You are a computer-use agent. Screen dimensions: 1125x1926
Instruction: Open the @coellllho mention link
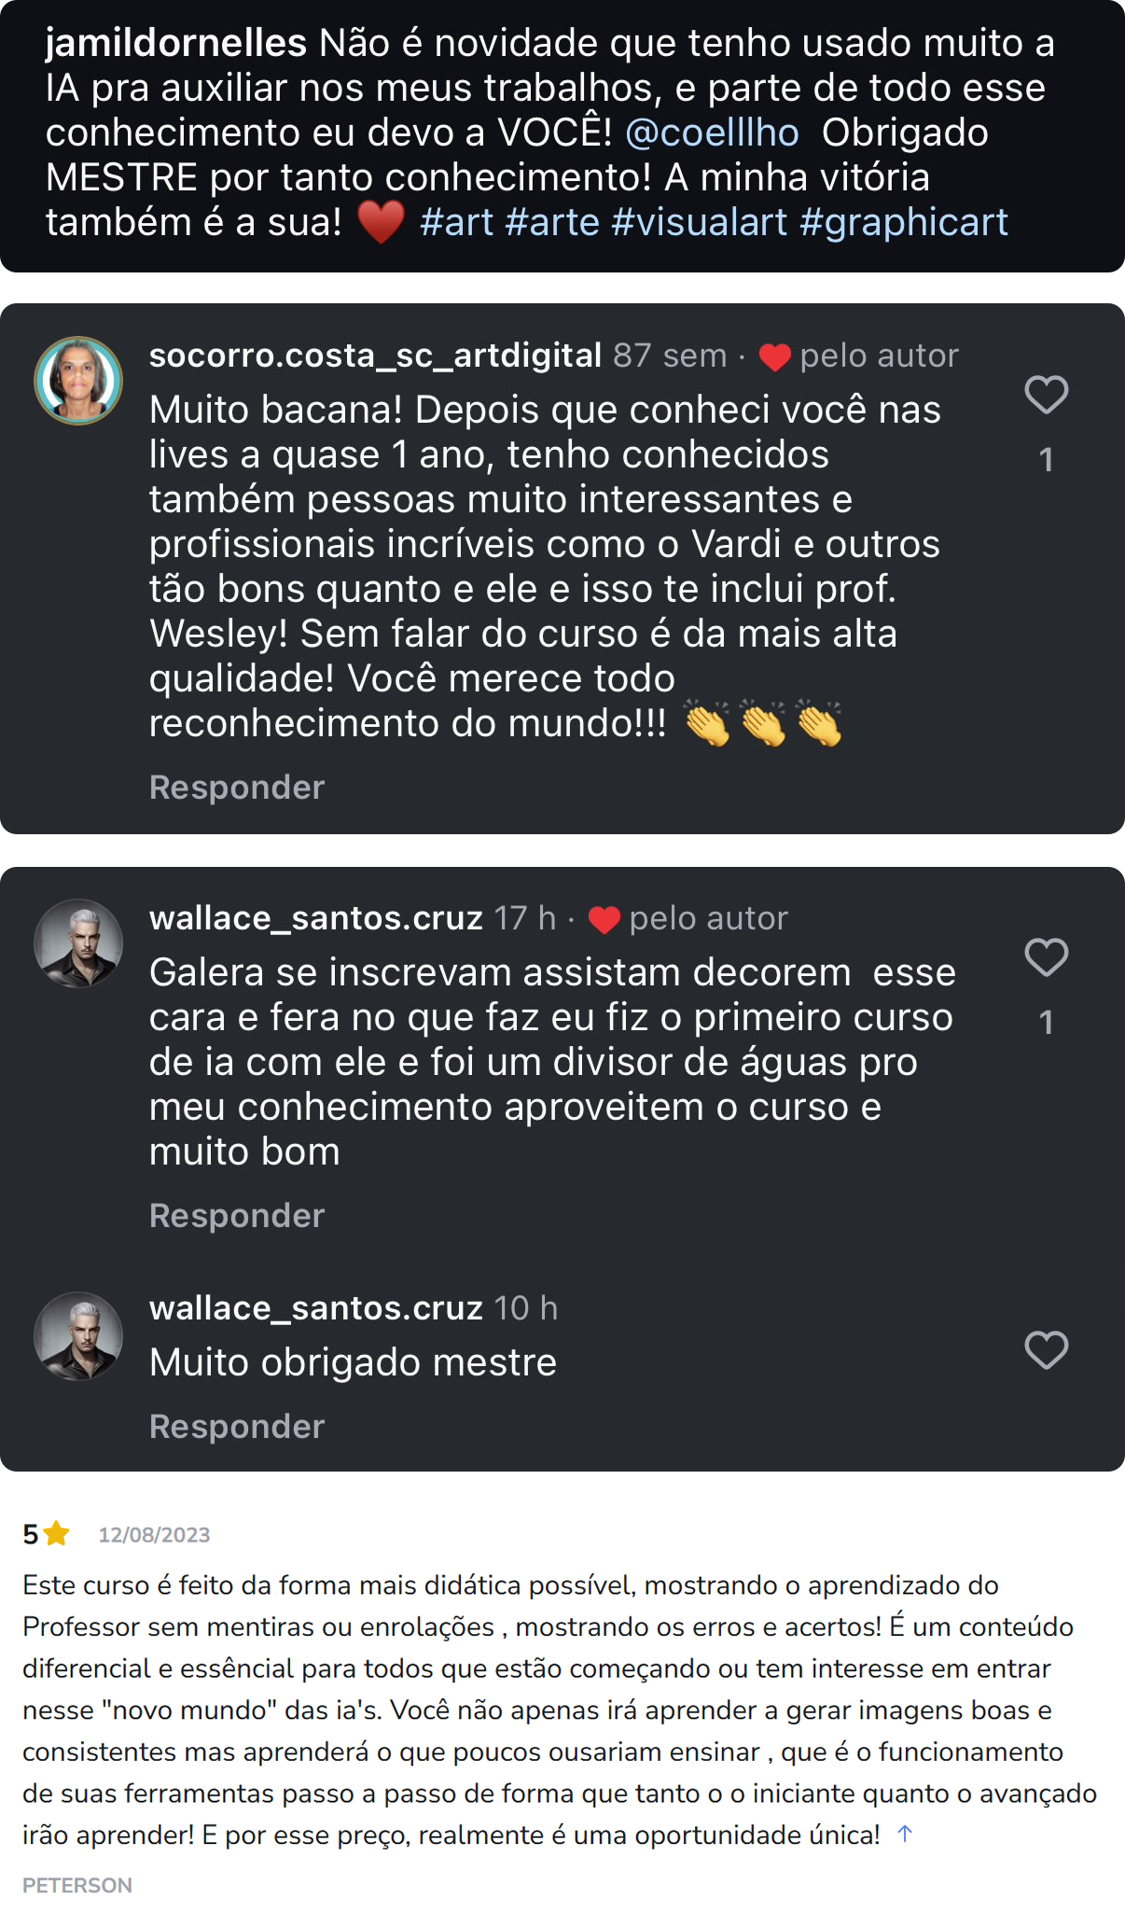pyautogui.click(x=712, y=133)
